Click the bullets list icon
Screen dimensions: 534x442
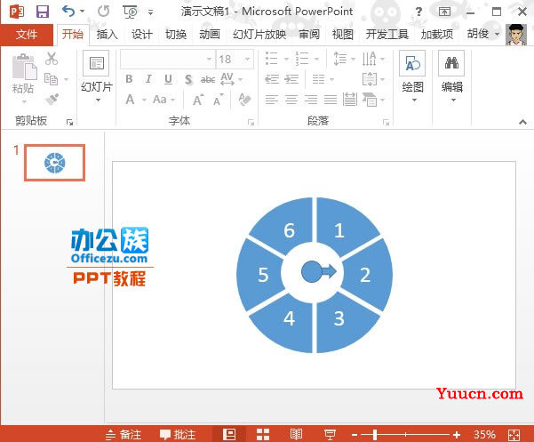coord(272,59)
